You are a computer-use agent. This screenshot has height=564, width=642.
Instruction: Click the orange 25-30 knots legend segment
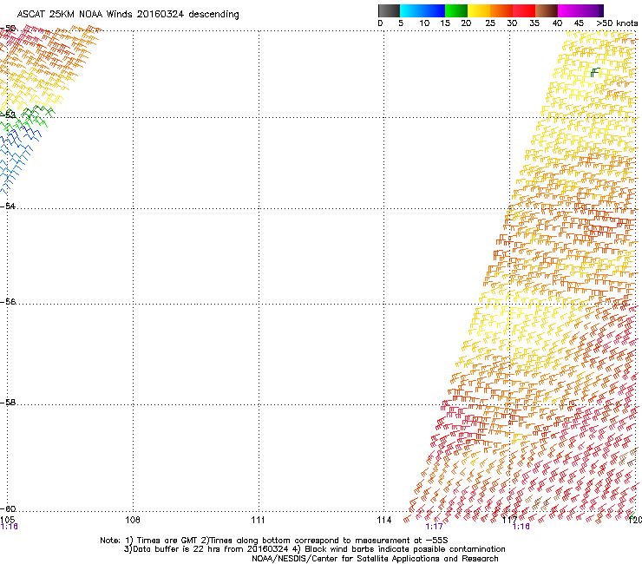click(501, 10)
